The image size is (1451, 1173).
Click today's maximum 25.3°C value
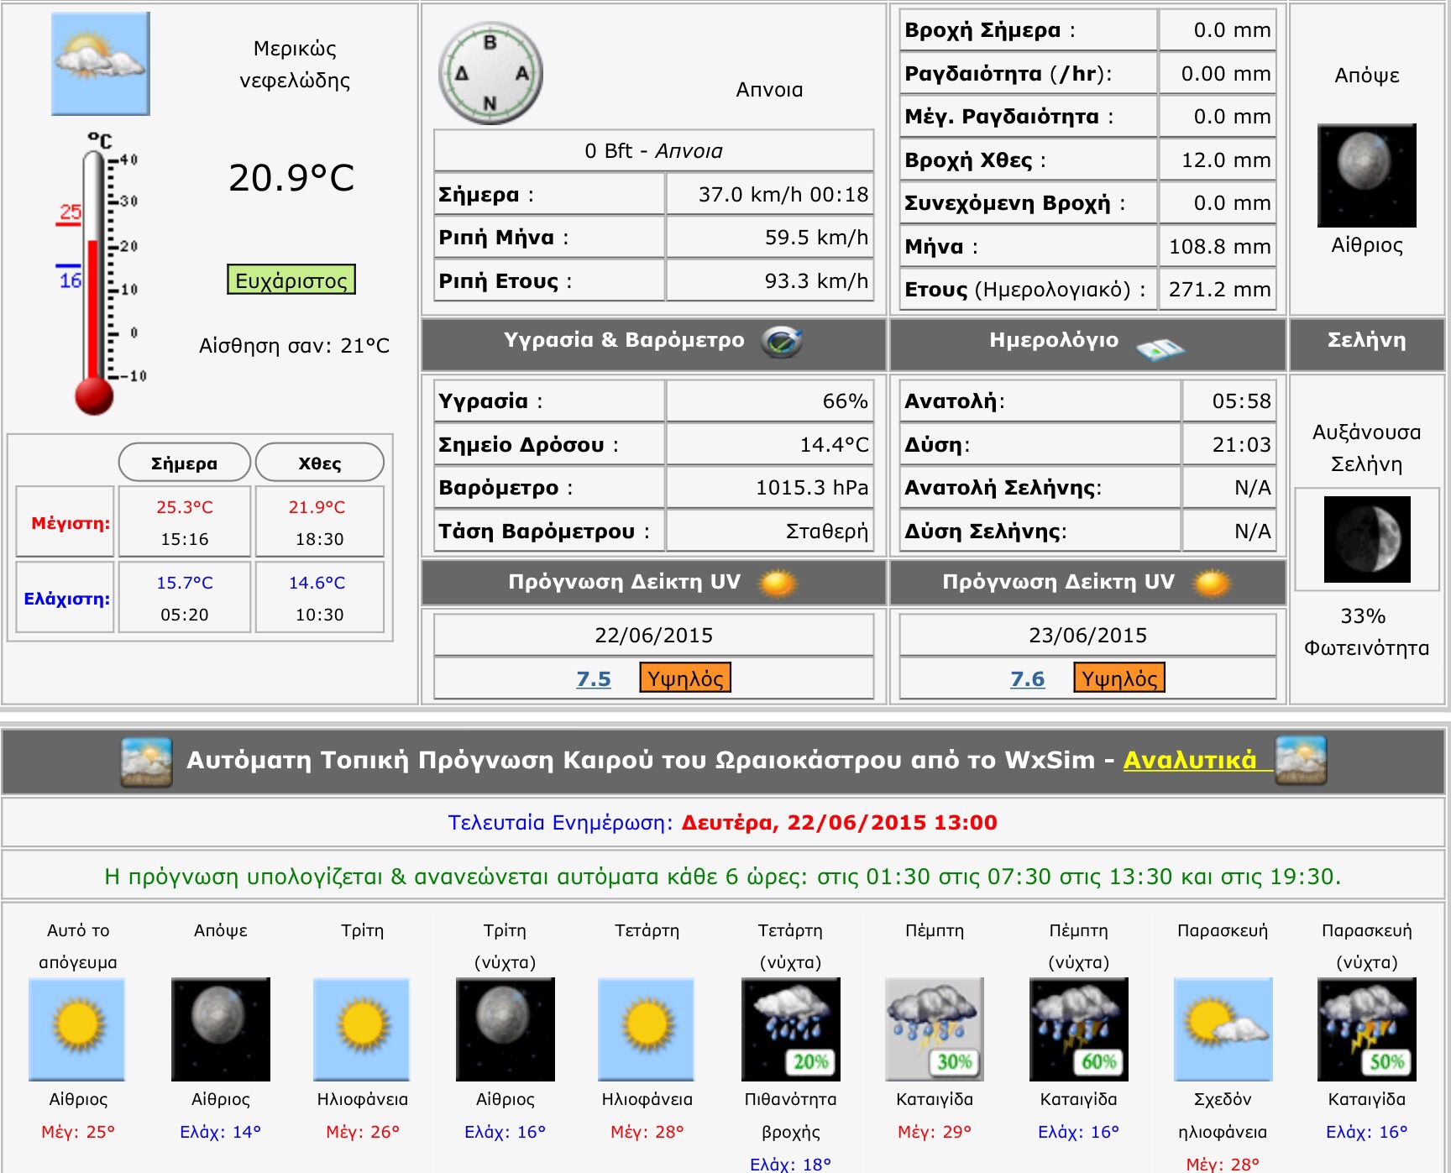point(185,507)
